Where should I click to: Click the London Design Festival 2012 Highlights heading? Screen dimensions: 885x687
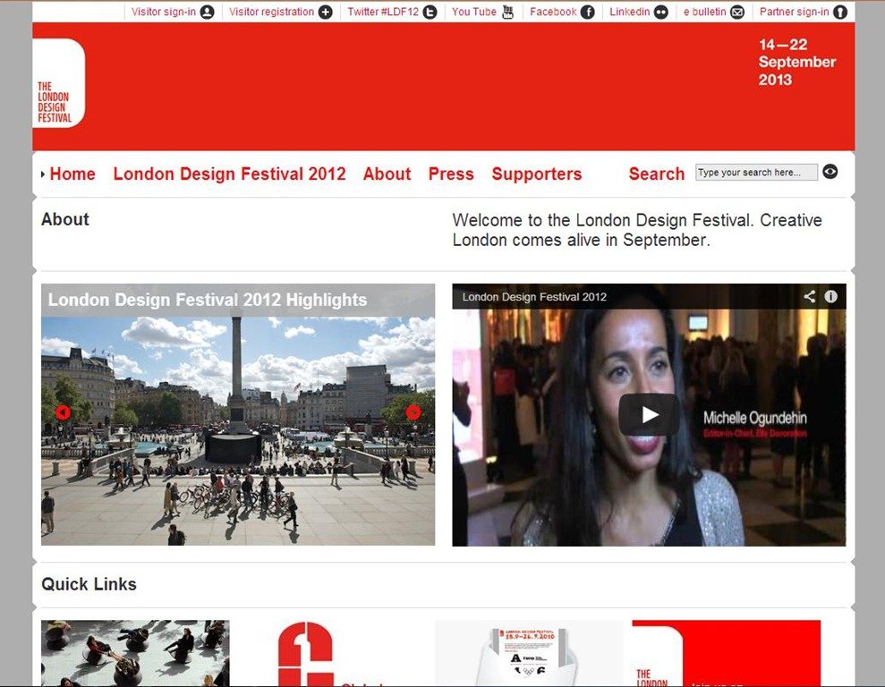pyautogui.click(x=207, y=300)
